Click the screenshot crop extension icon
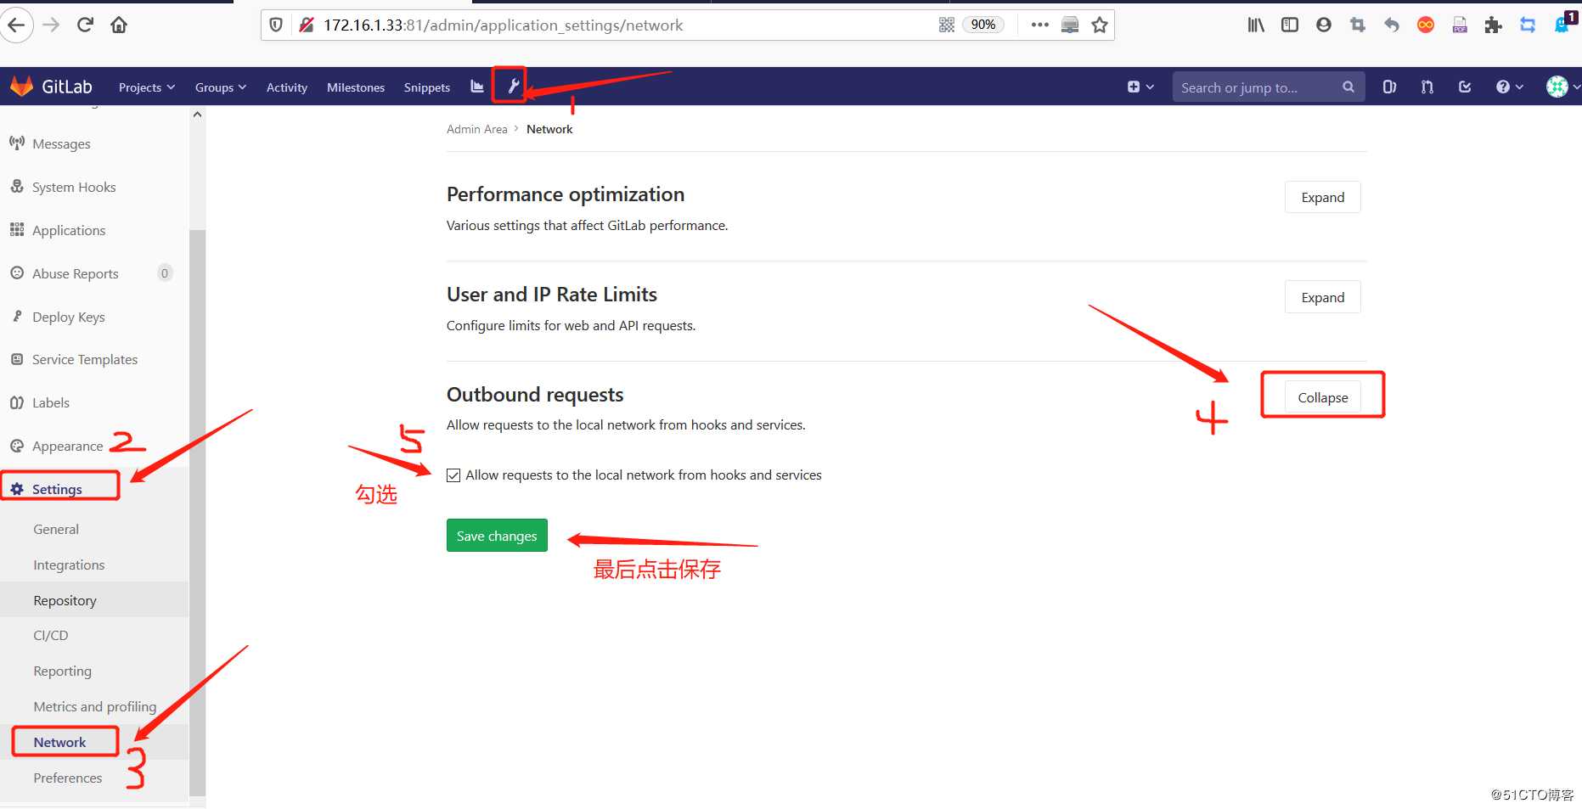 coord(1358,25)
